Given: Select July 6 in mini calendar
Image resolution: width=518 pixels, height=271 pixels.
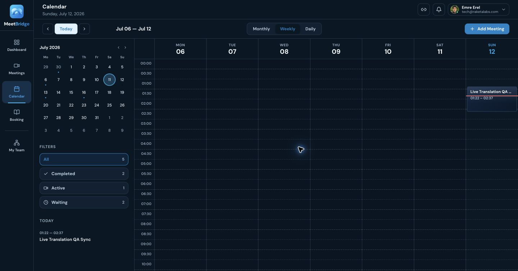Looking at the screenshot, I should coord(46,80).
